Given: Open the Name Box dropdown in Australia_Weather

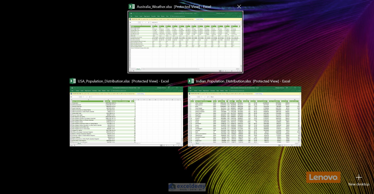Looking at the screenshot, I should pos(137,22).
